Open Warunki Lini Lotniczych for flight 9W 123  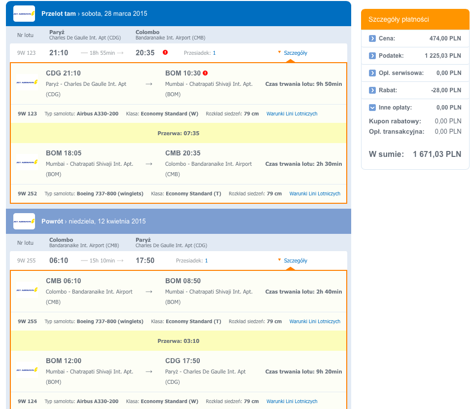[292, 113]
